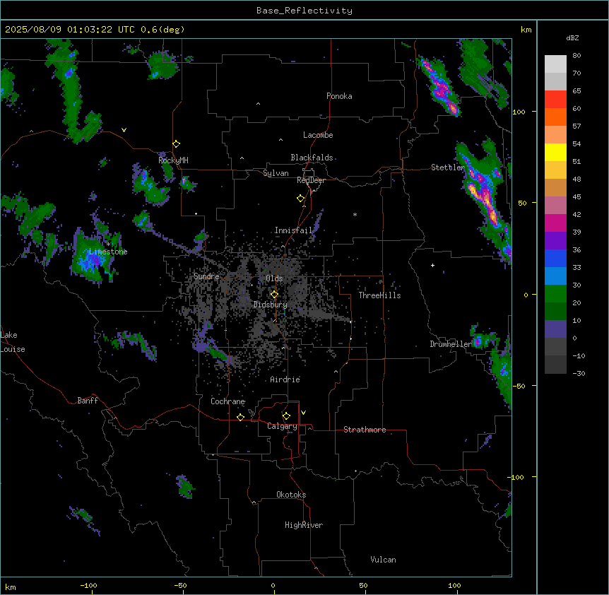Click the Limestone label
The height and width of the screenshot is (595, 609).
tap(108, 252)
